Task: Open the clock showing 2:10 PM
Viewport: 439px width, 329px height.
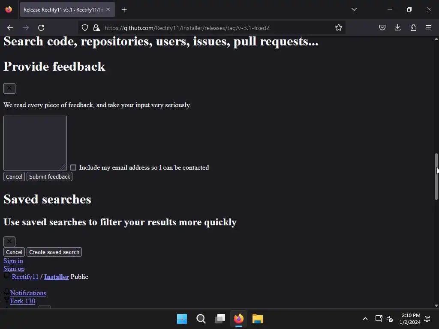Action: coord(410,319)
